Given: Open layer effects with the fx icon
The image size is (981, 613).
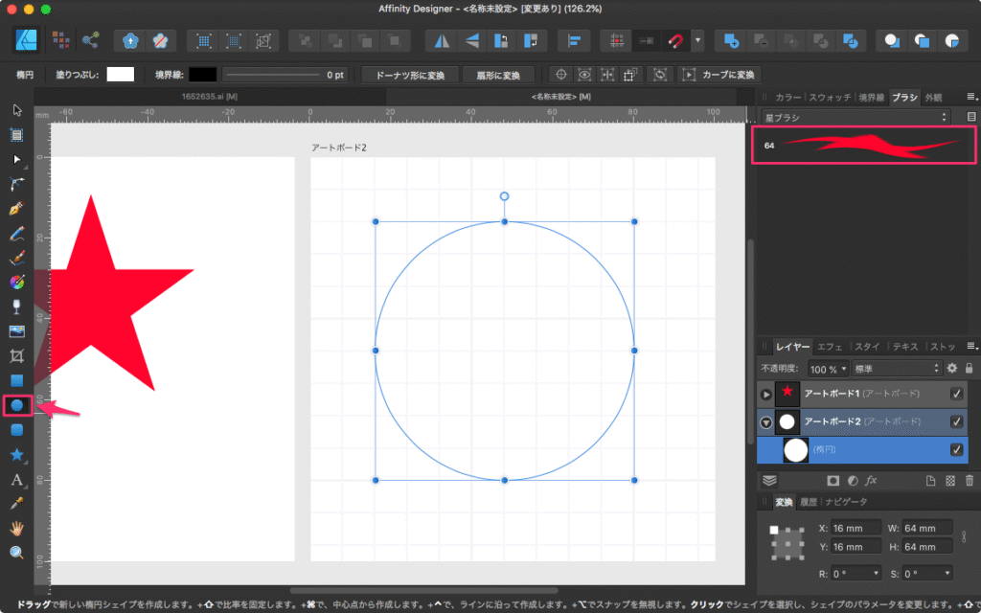Looking at the screenshot, I should click(872, 480).
